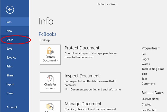Select Info in the backstage menu
Image resolution: width=167 pixels, height=112 pixels.
pos(15,22)
